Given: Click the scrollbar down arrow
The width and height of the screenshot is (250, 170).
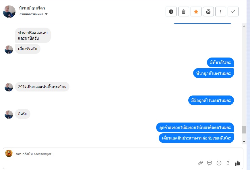Looking at the screenshot, I should [x=244, y=142].
